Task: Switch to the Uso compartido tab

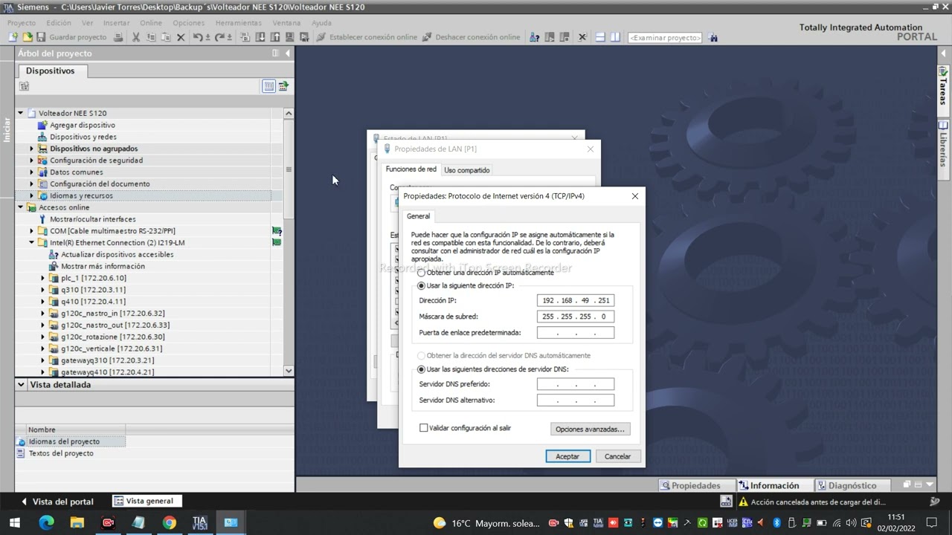Action: coord(467,170)
